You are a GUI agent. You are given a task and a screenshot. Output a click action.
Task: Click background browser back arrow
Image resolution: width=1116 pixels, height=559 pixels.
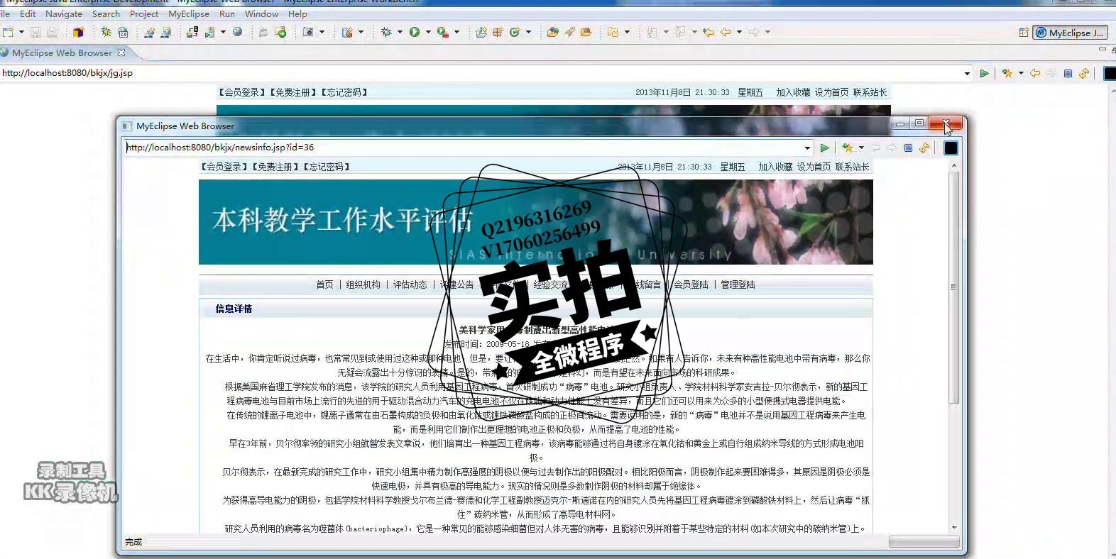coord(1035,73)
